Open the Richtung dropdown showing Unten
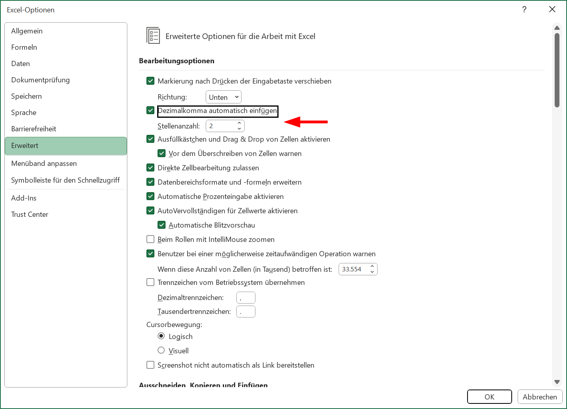Image resolution: width=567 pixels, height=409 pixels. pyautogui.click(x=224, y=97)
